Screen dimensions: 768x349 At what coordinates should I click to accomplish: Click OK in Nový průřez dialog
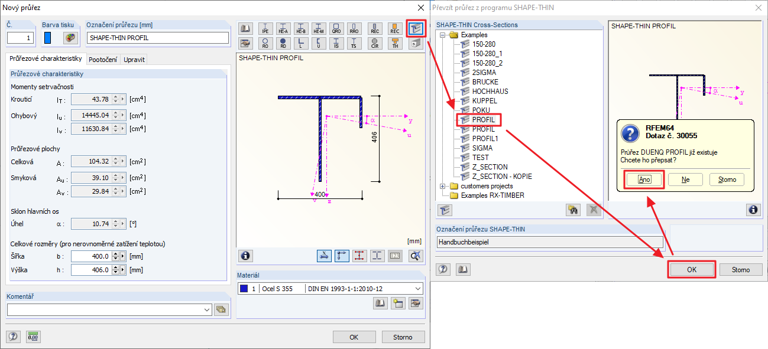(x=354, y=337)
